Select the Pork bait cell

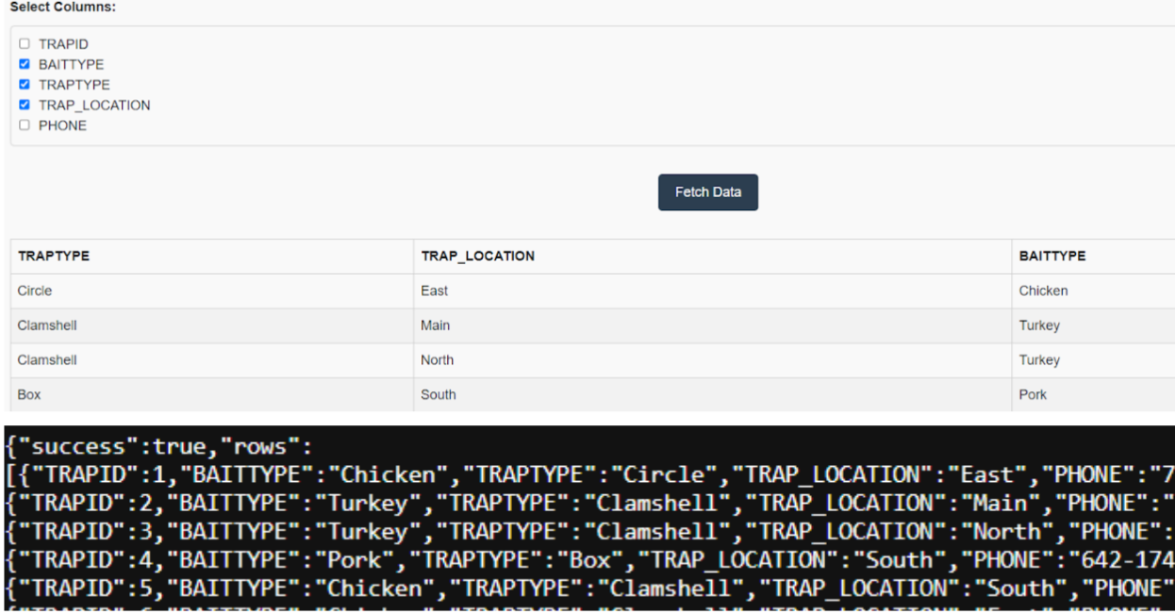(1035, 394)
